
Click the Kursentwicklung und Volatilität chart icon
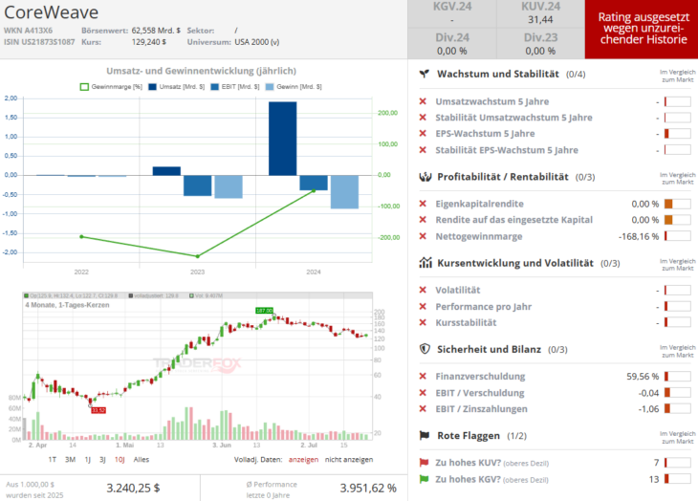[425, 263]
